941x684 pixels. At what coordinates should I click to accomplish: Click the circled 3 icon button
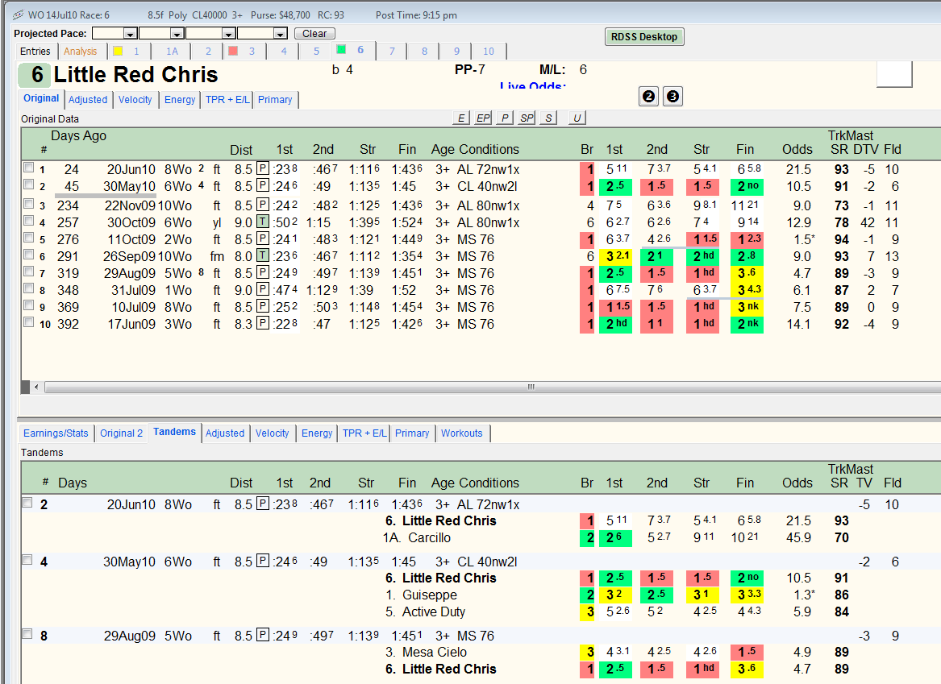(x=672, y=97)
